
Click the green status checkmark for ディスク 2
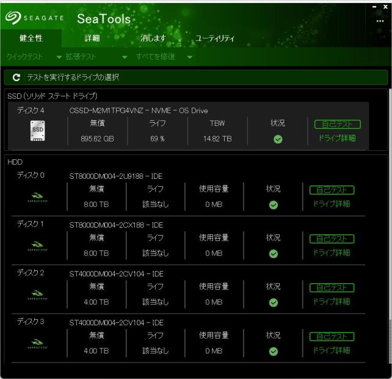pos(274,303)
